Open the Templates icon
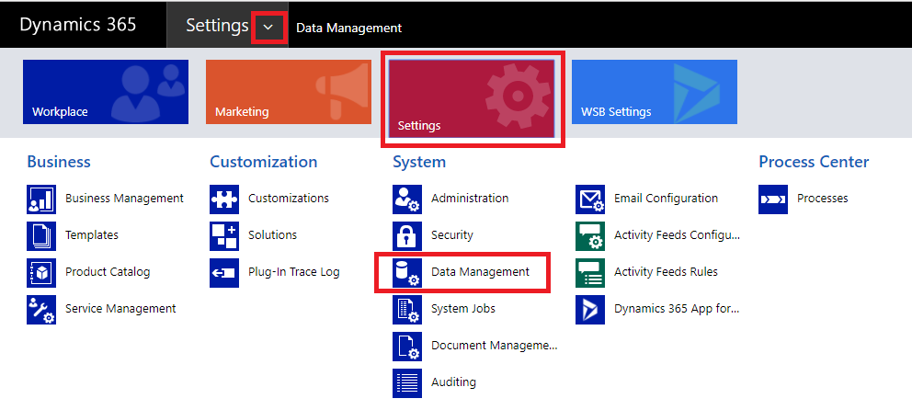 (41, 235)
